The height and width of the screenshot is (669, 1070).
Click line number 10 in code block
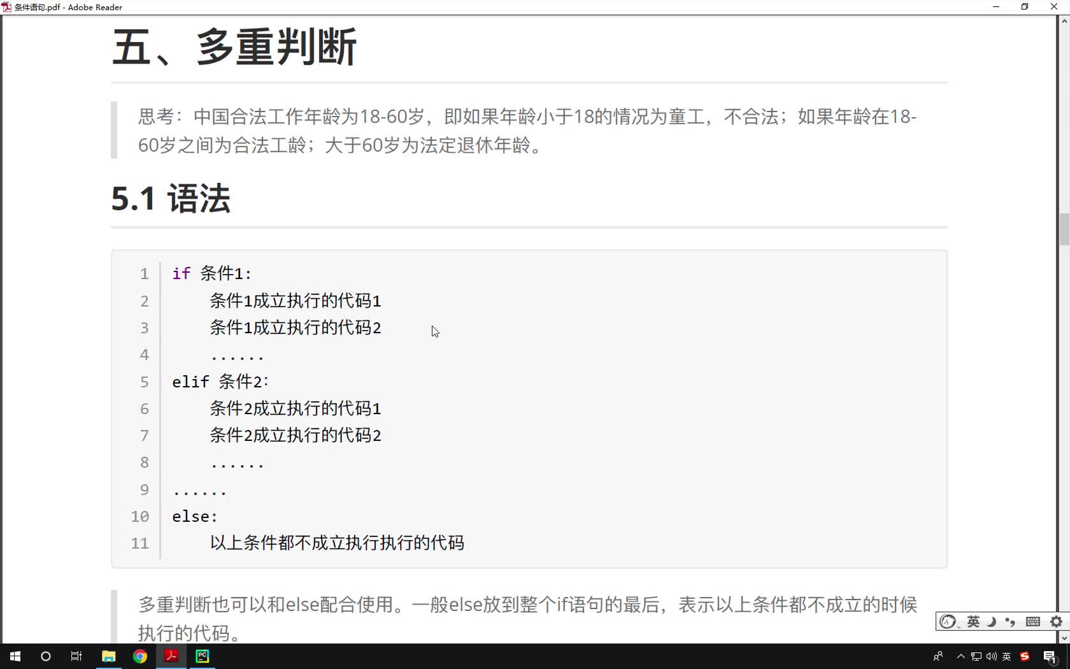140,517
